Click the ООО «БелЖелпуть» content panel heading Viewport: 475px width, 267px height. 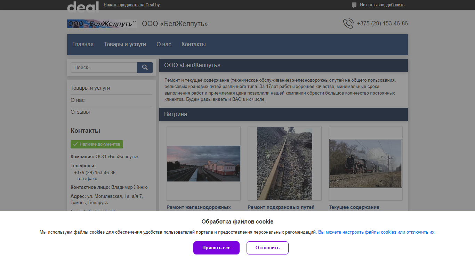(x=192, y=65)
